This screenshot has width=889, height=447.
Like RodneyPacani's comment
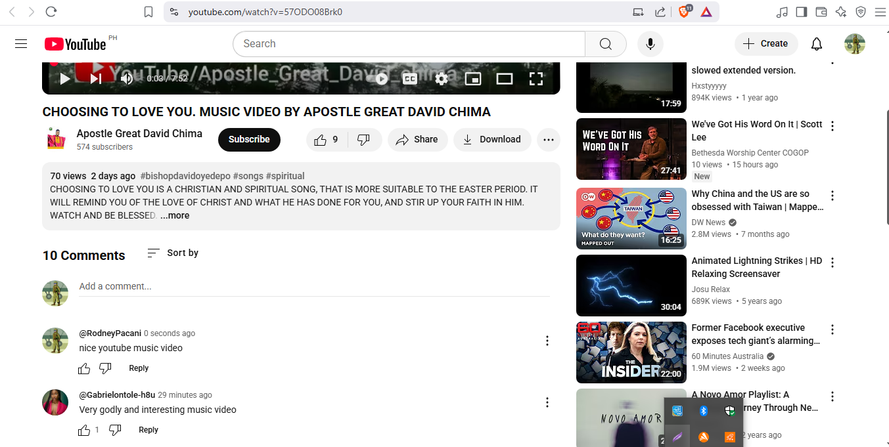point(84,368)
